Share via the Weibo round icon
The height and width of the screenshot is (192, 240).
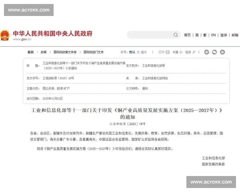(207, 52)
